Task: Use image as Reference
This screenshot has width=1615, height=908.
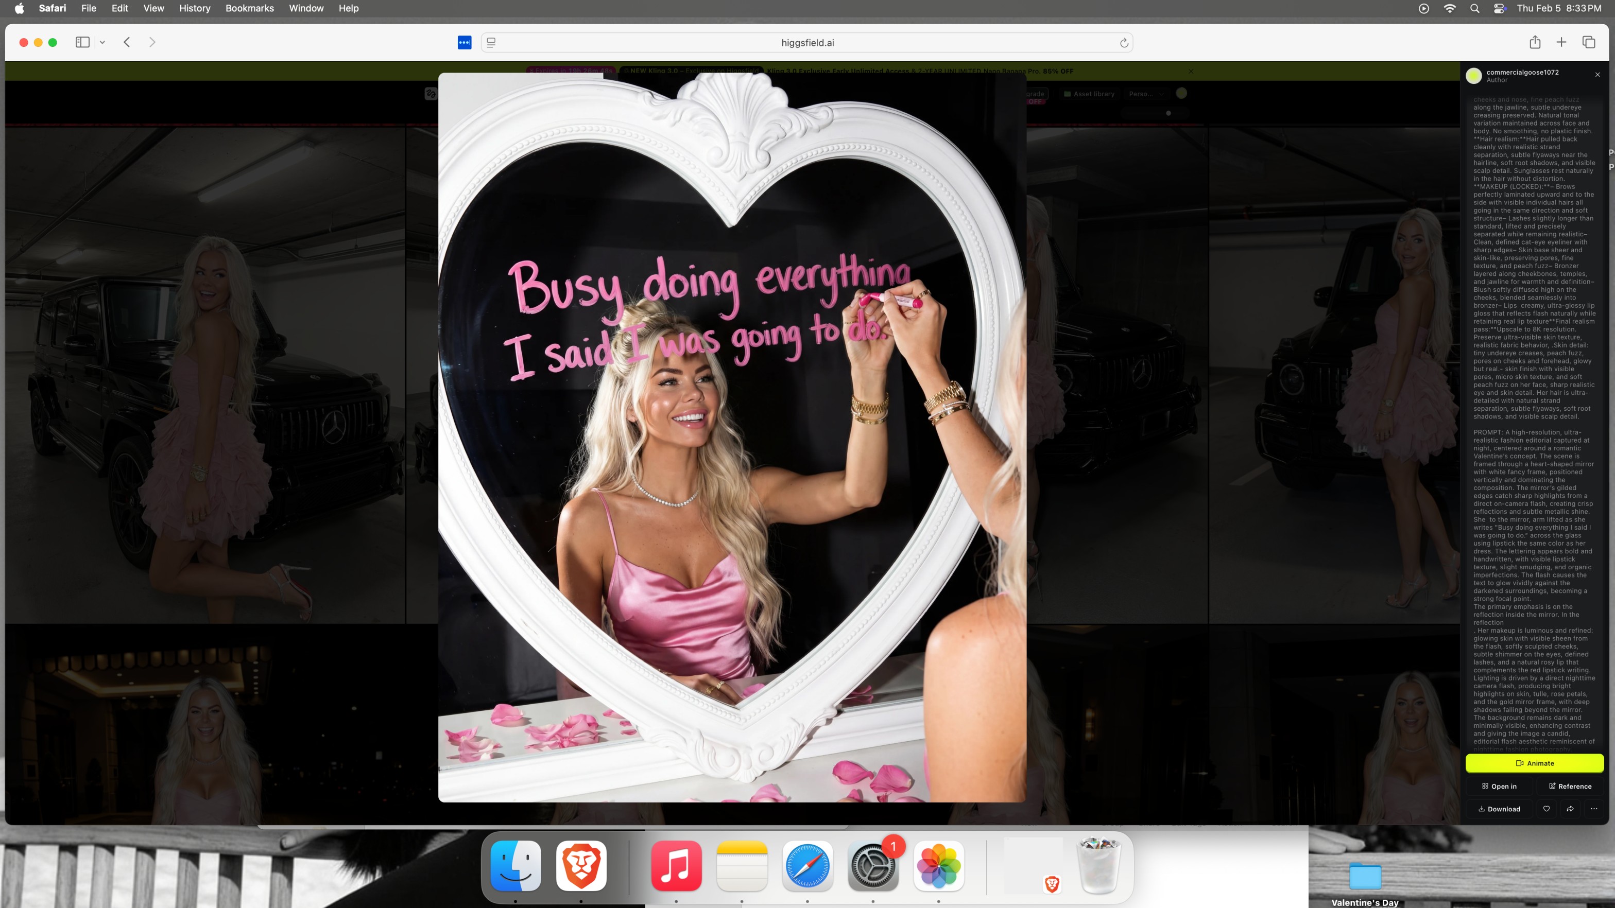Action: (1570, 787)
